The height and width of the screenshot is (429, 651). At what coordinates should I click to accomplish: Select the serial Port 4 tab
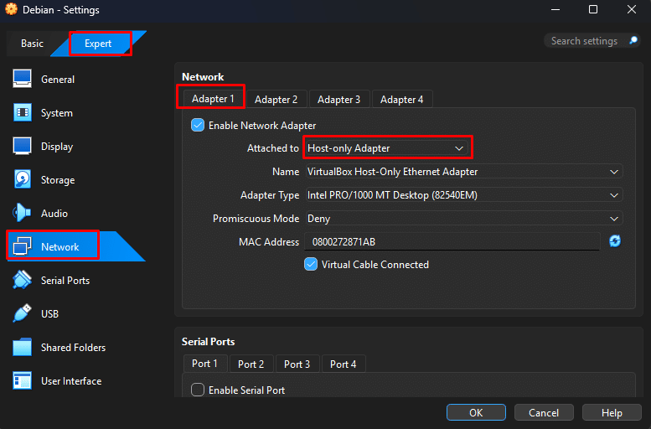tap(343, 364)
